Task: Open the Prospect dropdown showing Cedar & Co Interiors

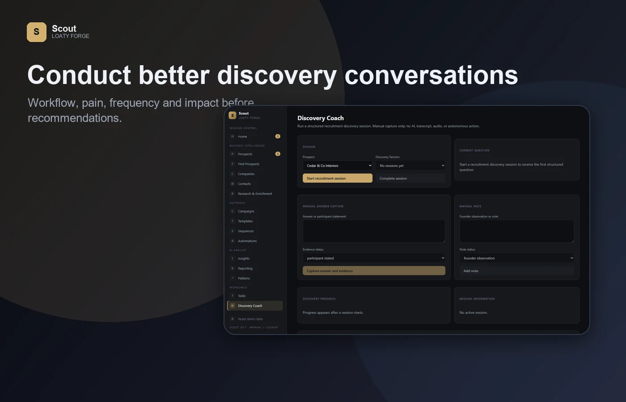Action: [x=338, y=166]
